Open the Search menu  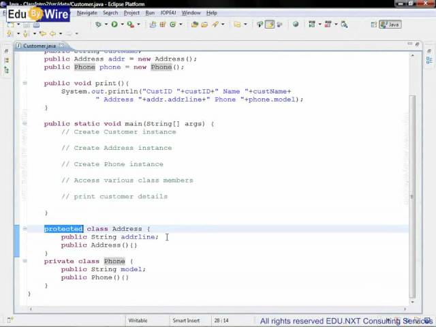click(110, 13)
